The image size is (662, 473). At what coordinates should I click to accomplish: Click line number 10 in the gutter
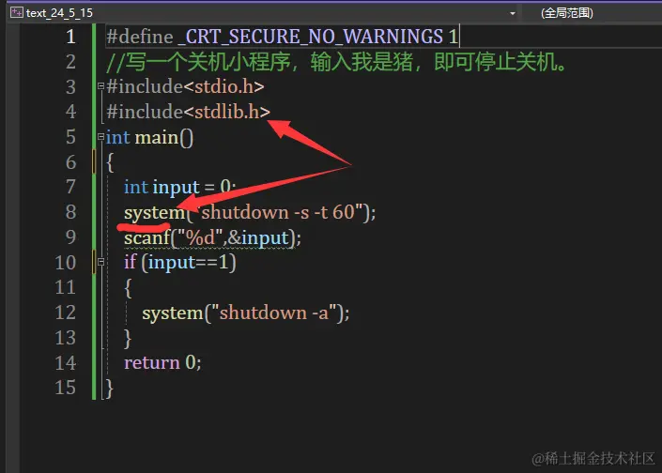66,263
